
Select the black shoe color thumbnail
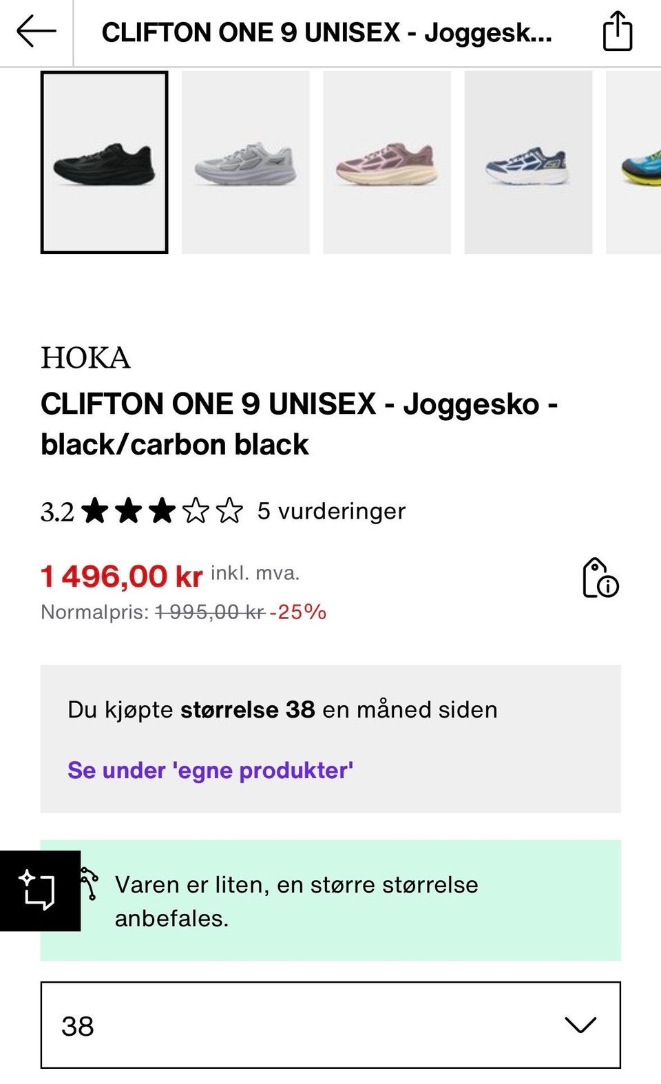click(x=105, y=163)
